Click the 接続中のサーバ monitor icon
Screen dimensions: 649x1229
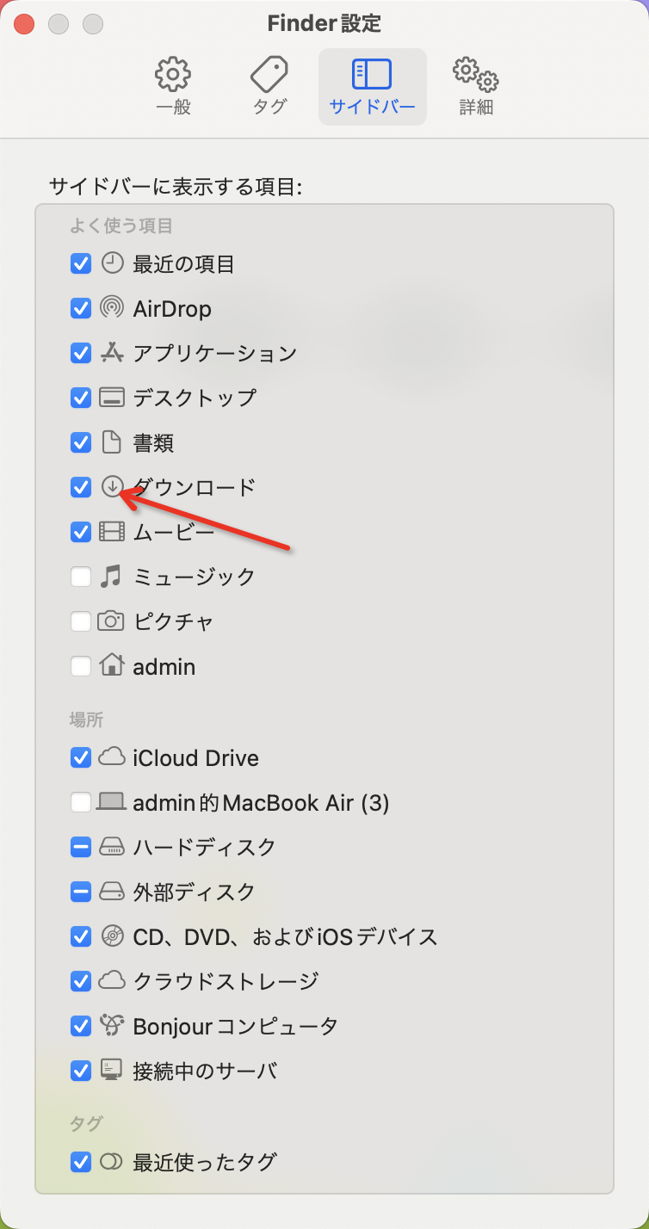(x=112, y=1071)
